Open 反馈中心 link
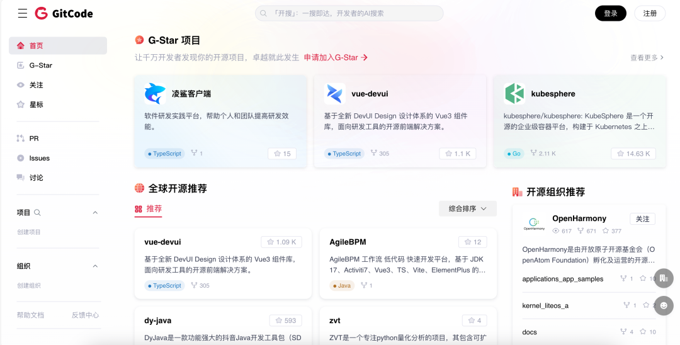 tap(86, 315)
